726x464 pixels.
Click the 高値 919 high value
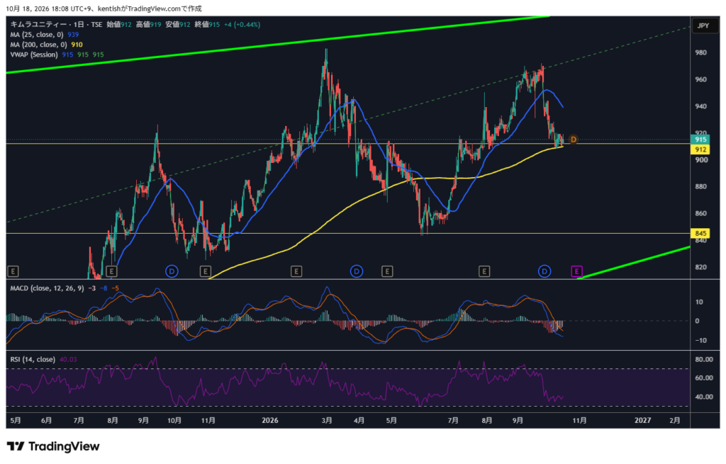pos(148,25)
